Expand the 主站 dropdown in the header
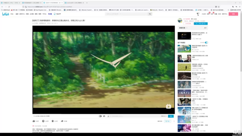Viewport: 242px width, 136px height. (12, 14)
